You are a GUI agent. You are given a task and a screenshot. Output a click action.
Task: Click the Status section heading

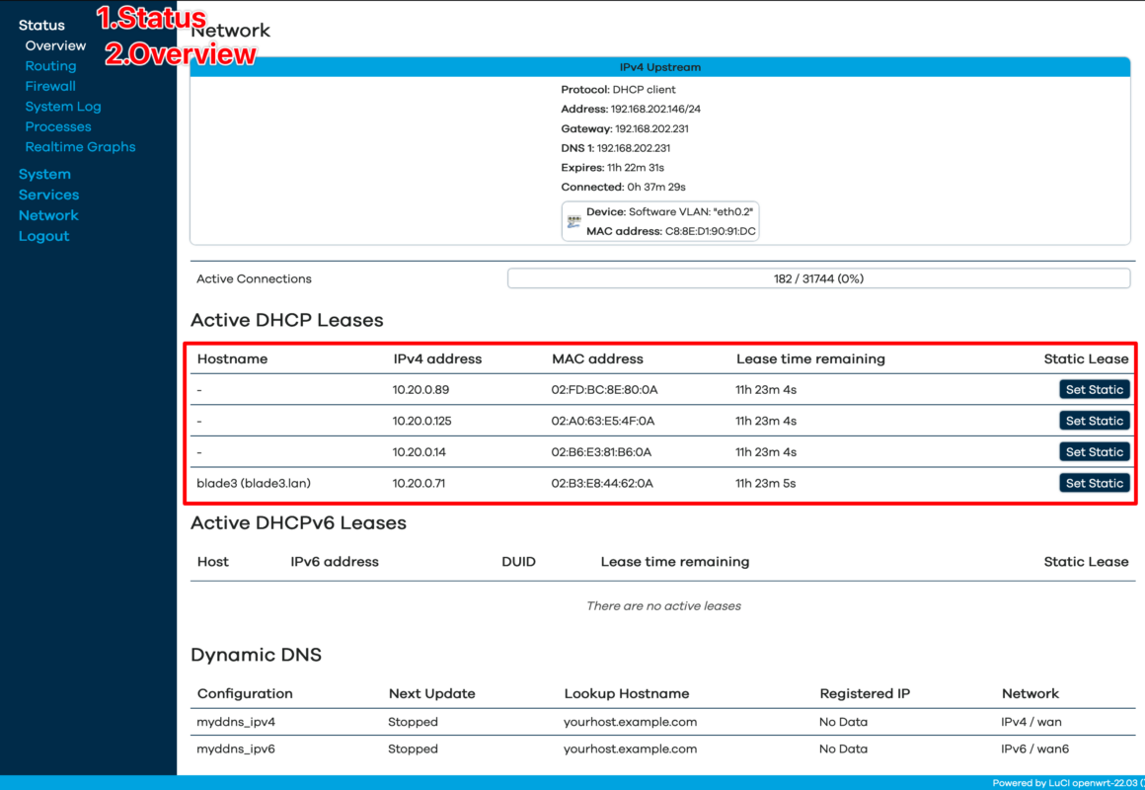[41, 24]
